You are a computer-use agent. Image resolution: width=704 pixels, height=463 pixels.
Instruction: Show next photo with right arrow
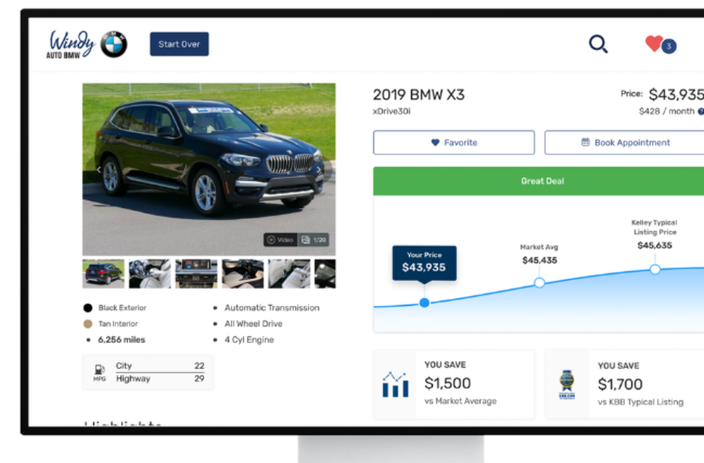tap(319, 170)
